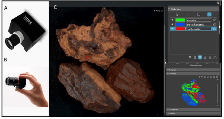Select the rectangle selection tool

pyautogui.click(x=198, y=14)
